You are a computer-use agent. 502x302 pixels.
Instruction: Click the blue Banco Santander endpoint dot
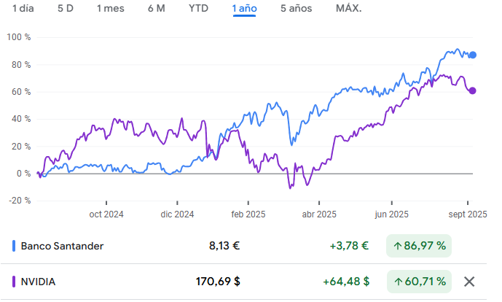point(473,55)
